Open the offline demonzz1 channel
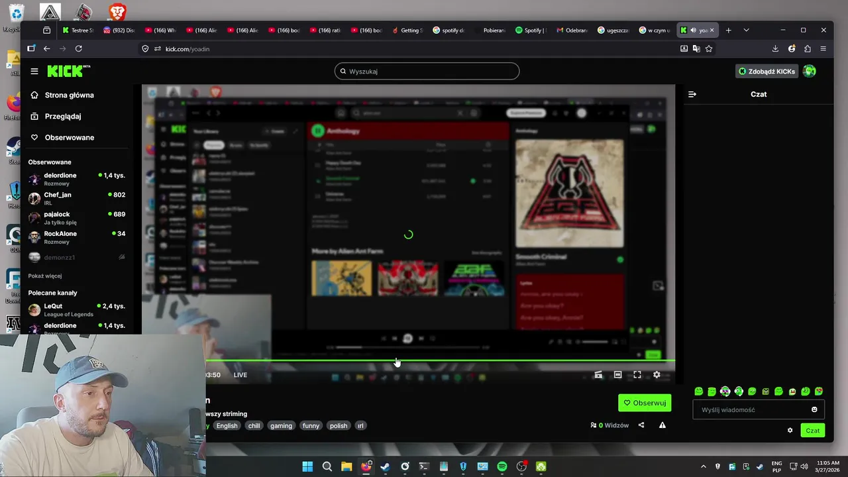 [77, 257]
